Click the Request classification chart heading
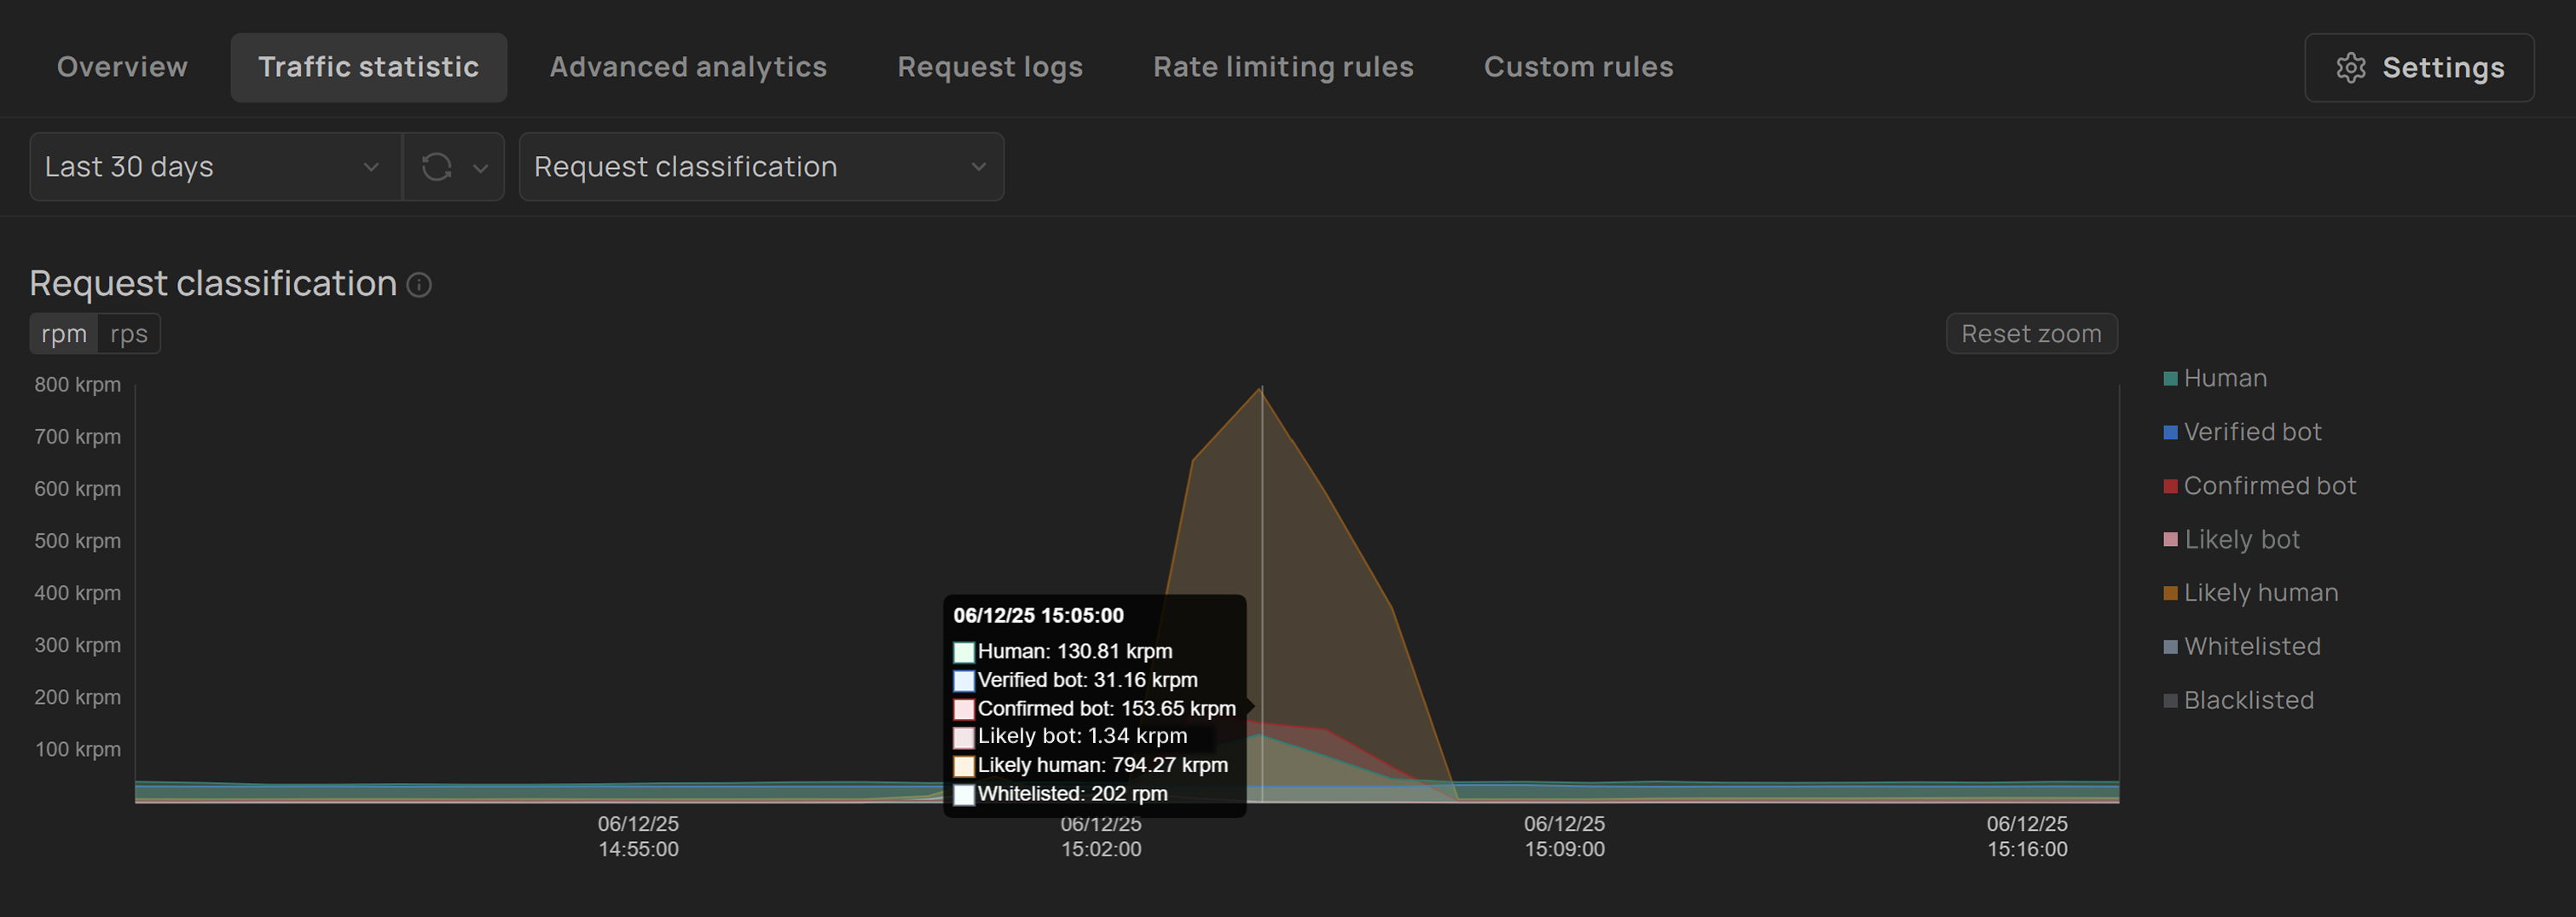Image resolution: width=2576 pixels, height=917 pixels. coord(213,284)
